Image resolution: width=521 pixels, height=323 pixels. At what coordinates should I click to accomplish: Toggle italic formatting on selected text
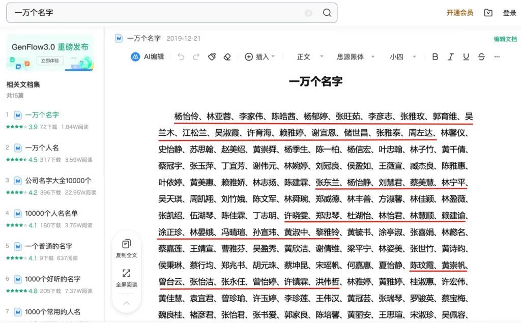(451, 57)
